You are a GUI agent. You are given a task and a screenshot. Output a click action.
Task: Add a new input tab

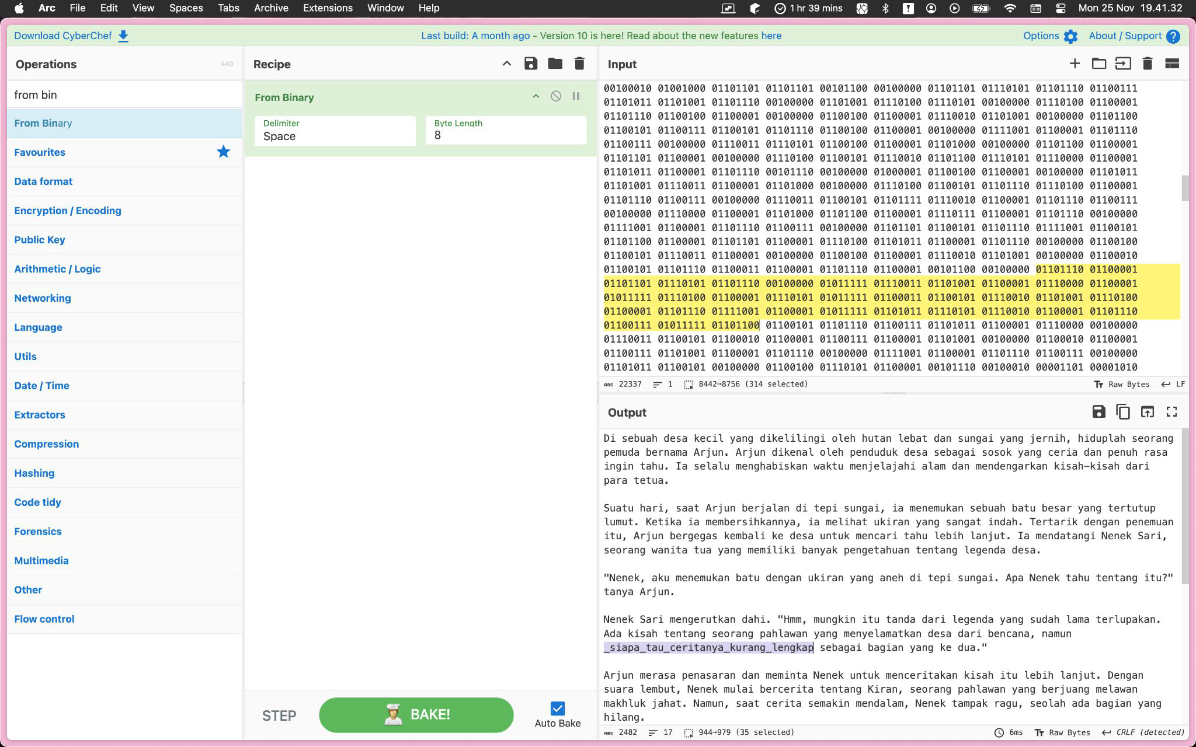[1075, 64]
